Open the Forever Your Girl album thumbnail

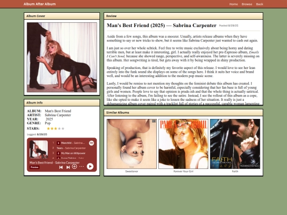(x=183, y=144)
